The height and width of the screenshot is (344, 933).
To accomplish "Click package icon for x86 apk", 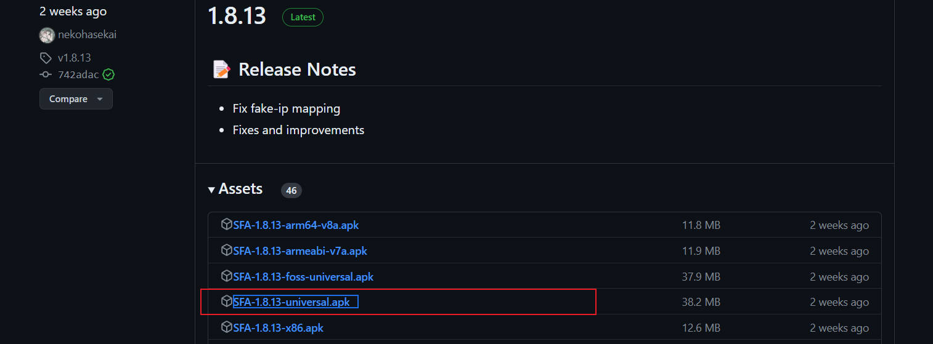I will [226, 327].
